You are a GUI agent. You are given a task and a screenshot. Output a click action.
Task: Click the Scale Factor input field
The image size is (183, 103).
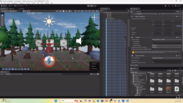166,61
